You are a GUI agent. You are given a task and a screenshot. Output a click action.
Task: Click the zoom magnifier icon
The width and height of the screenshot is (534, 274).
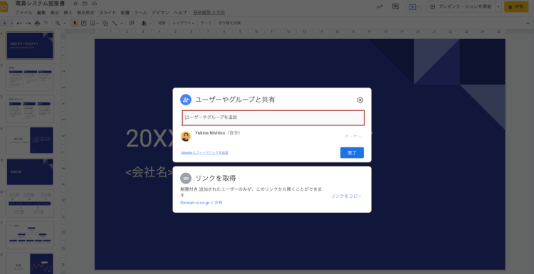58,23
